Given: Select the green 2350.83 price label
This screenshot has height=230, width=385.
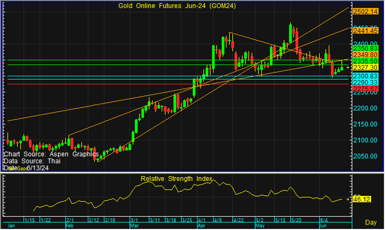Looking at the screenshot, I should pyautogui.click(x=365, y=48).
